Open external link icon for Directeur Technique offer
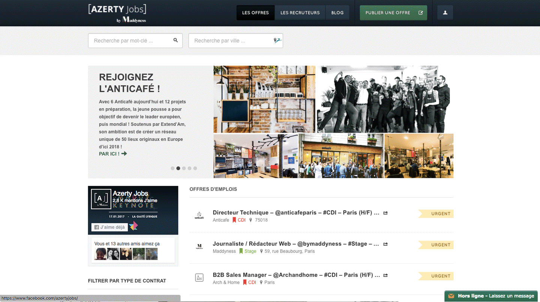The height and width of the screenshot is (302, 540). click(x=385, y=213)
